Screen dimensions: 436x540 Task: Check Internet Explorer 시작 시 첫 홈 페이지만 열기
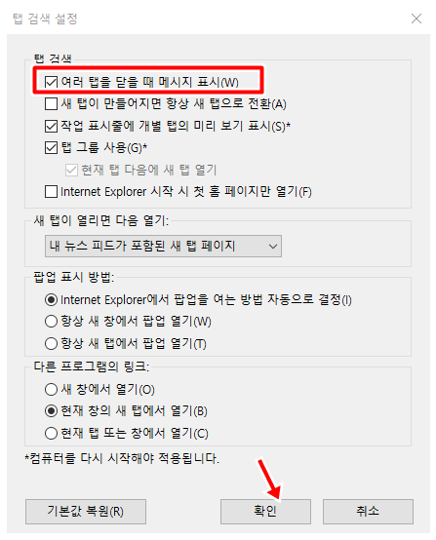pos(51,191)
